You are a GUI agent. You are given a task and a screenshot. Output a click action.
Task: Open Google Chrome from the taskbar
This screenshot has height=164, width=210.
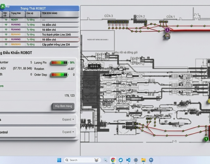113,160
